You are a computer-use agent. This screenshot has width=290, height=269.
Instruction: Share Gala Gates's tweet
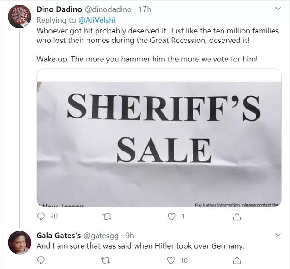237,260
